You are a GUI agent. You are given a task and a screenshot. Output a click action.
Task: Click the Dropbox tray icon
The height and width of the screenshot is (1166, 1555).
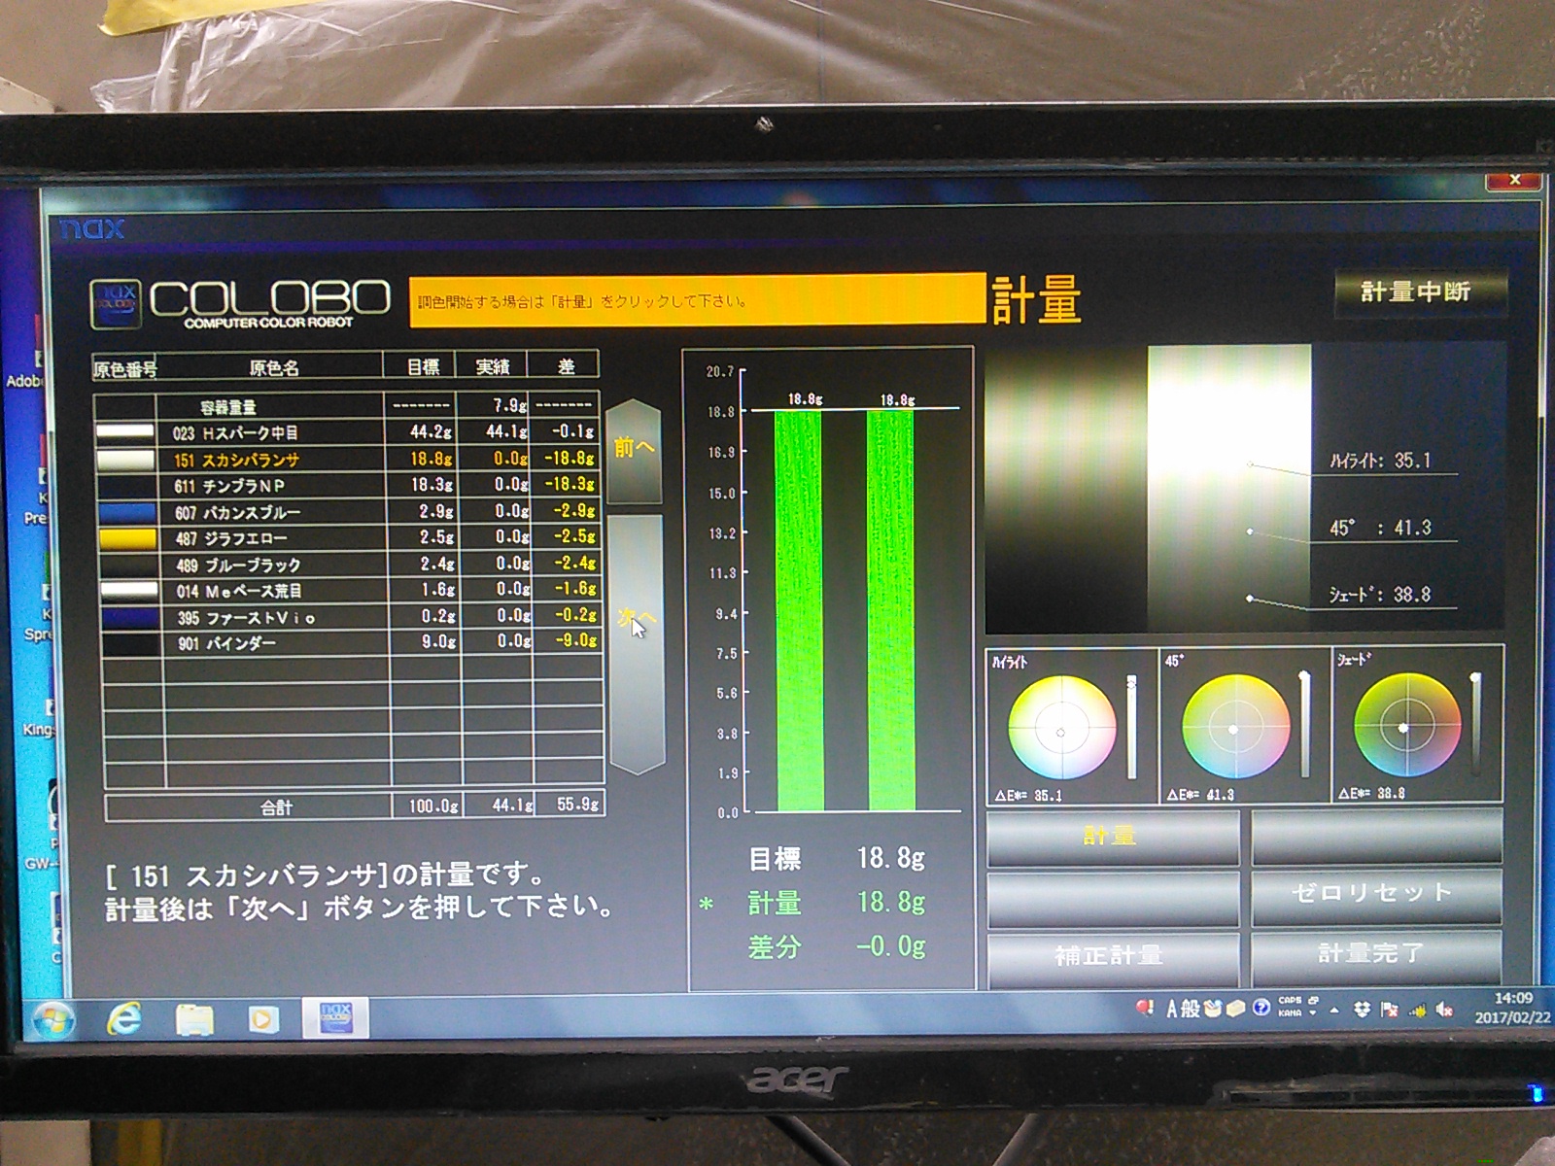pos(1362,1010)
